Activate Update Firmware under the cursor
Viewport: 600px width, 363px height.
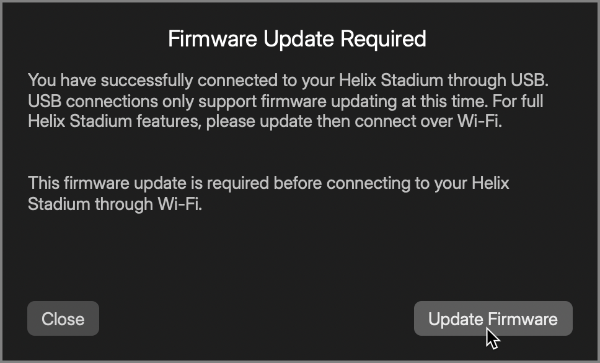[493, 318]
